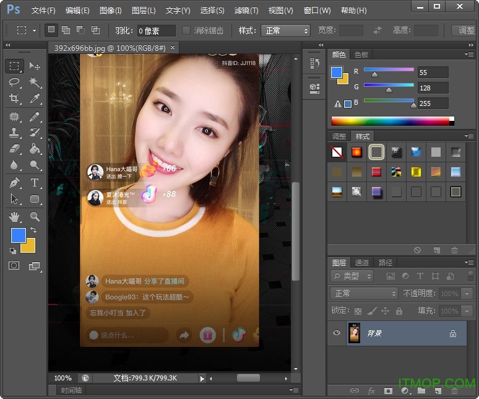Switch to the 路径 paths tab
The image size is (479, 399).
[x=385, y=263]
